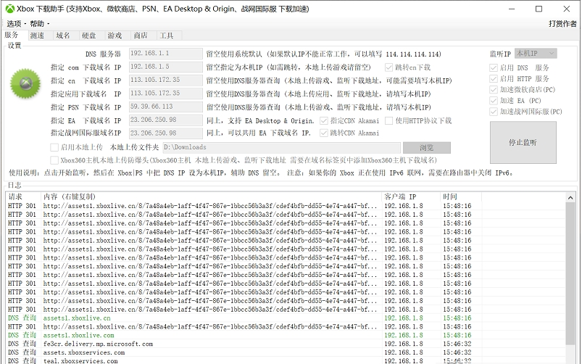Click the 本地上传文件夹 path field
This screenshot has width=582, height=364.
pos(281,147)
